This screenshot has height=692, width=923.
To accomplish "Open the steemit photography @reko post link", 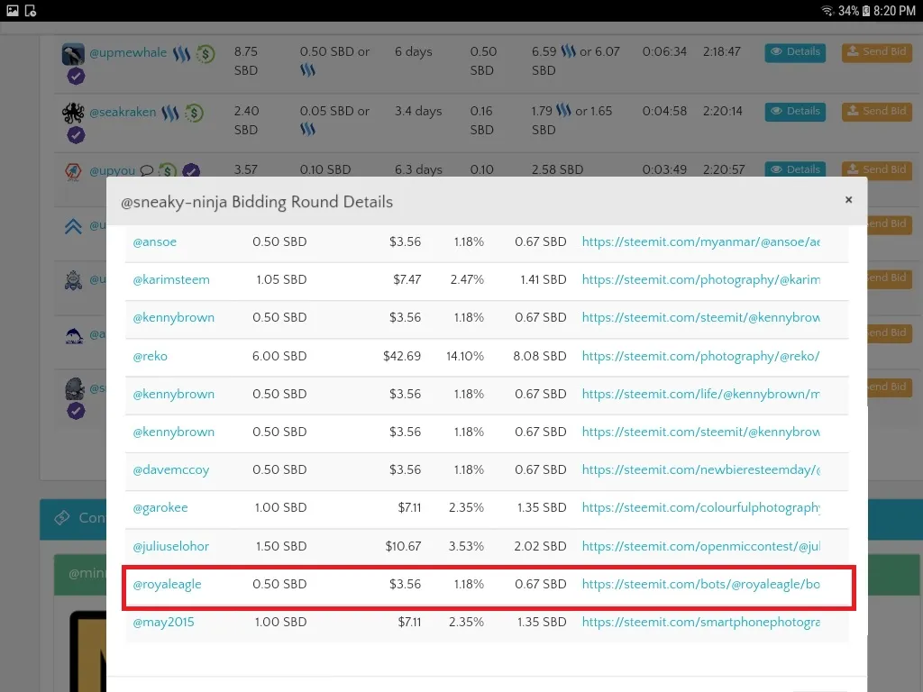I will 700,356.
